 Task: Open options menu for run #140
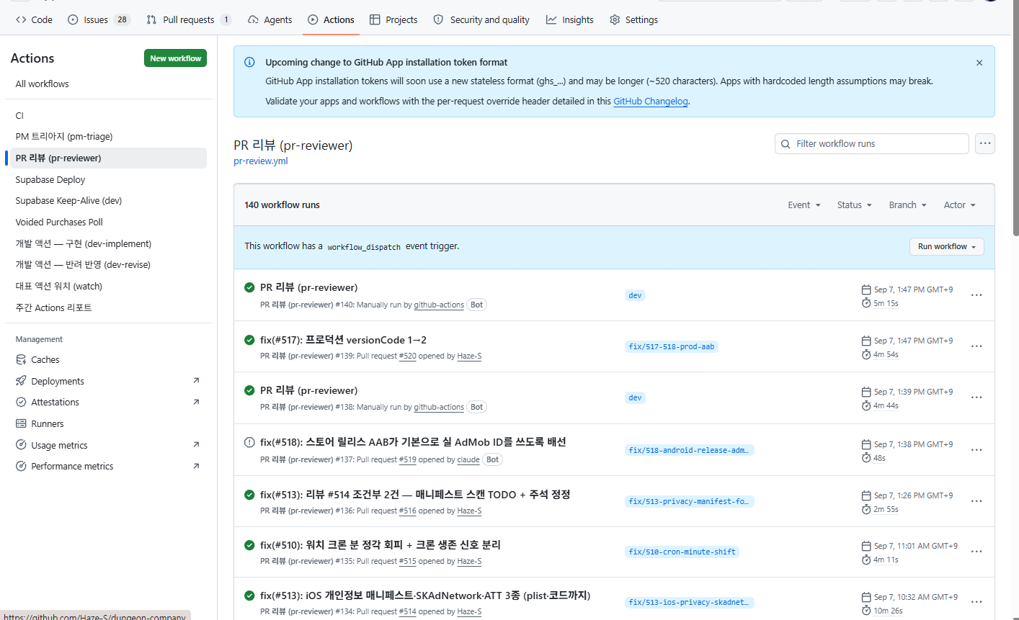[x=976, y=295]
